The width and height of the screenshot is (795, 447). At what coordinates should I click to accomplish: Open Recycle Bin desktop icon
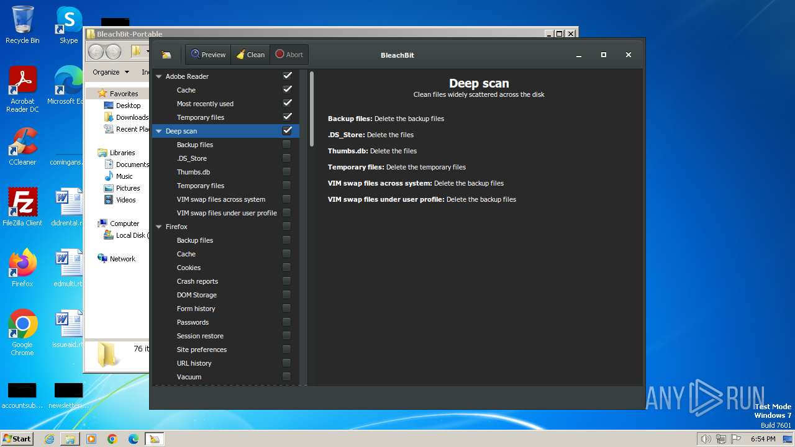[x=22, y=25]
